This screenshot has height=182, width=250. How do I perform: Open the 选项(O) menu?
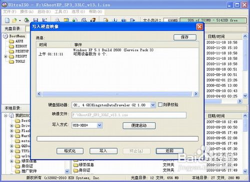(78, 11)
